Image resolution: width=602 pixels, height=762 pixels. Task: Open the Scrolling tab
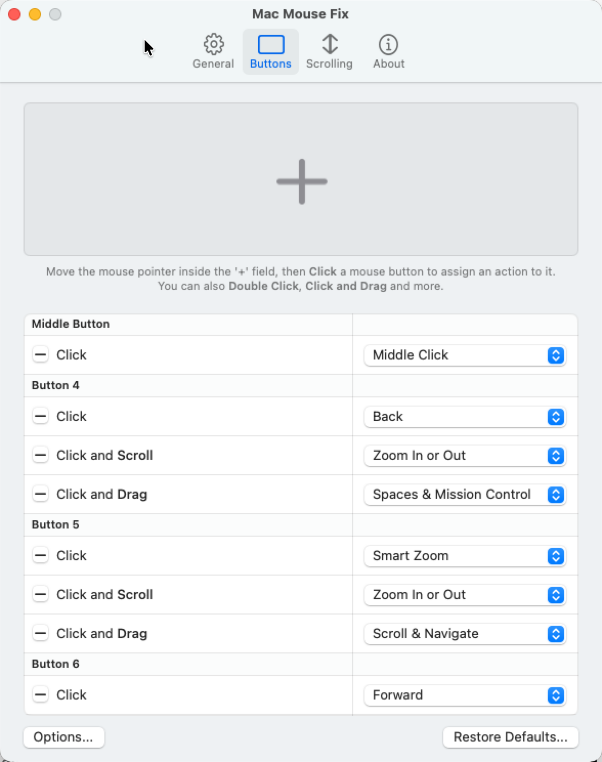click(329, 52)
